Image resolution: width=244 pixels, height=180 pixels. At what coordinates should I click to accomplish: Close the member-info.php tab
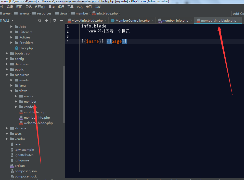(x=191, y=21)
